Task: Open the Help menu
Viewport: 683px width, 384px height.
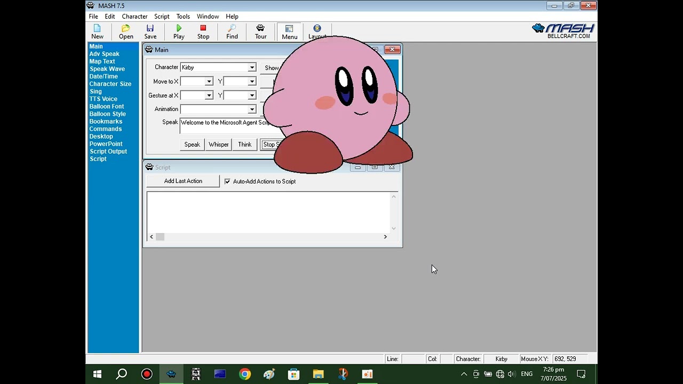Action: (x=232, y=17)
